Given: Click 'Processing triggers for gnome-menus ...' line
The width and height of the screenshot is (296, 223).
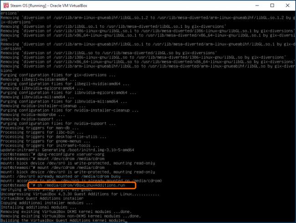Looking at the screenshot, I should tap(45, 141).
